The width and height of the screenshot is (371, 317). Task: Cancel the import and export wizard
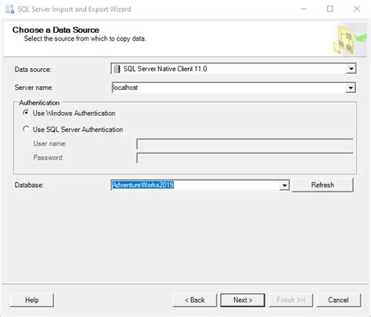click(x=338, y=300)
